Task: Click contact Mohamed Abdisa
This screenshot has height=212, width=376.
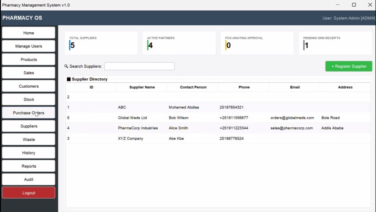Action: (184, 107)
